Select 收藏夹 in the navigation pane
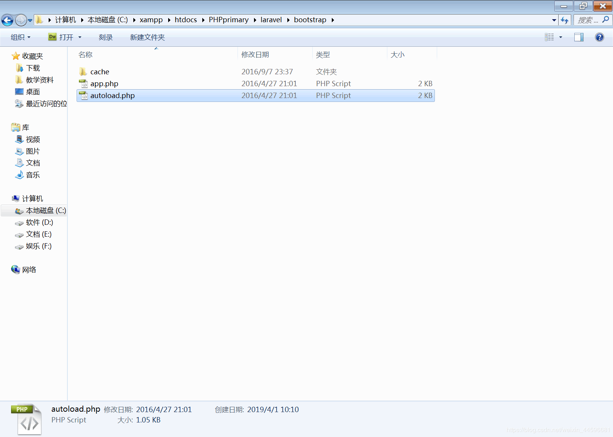Image resolution: width=613 pixels, height=437 pixels. coord(33,56)
